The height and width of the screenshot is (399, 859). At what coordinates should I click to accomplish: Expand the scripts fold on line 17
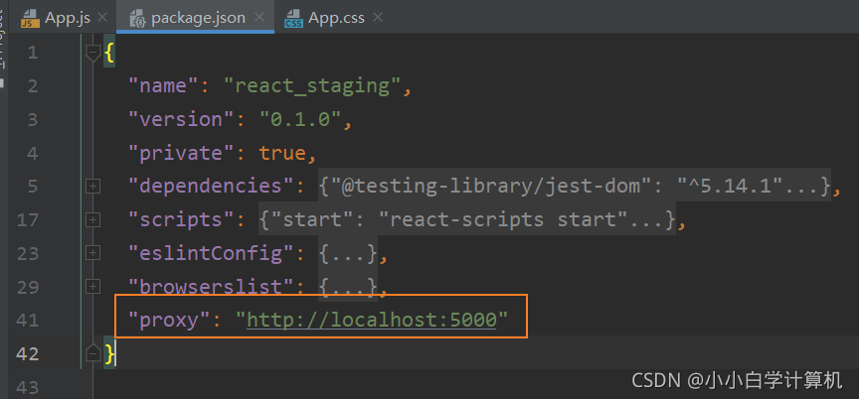(93, 220)
